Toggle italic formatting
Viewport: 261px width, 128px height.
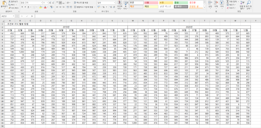[x=25, y=7]
